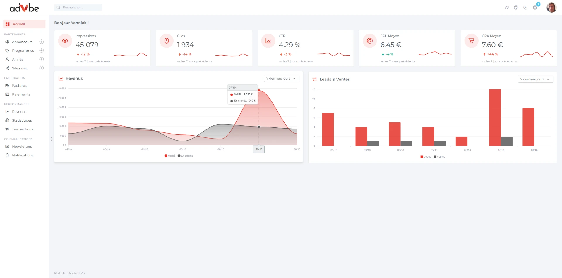562x278 pixels.
Task: Click the Impressions eye icon
Action: [65, 41]
